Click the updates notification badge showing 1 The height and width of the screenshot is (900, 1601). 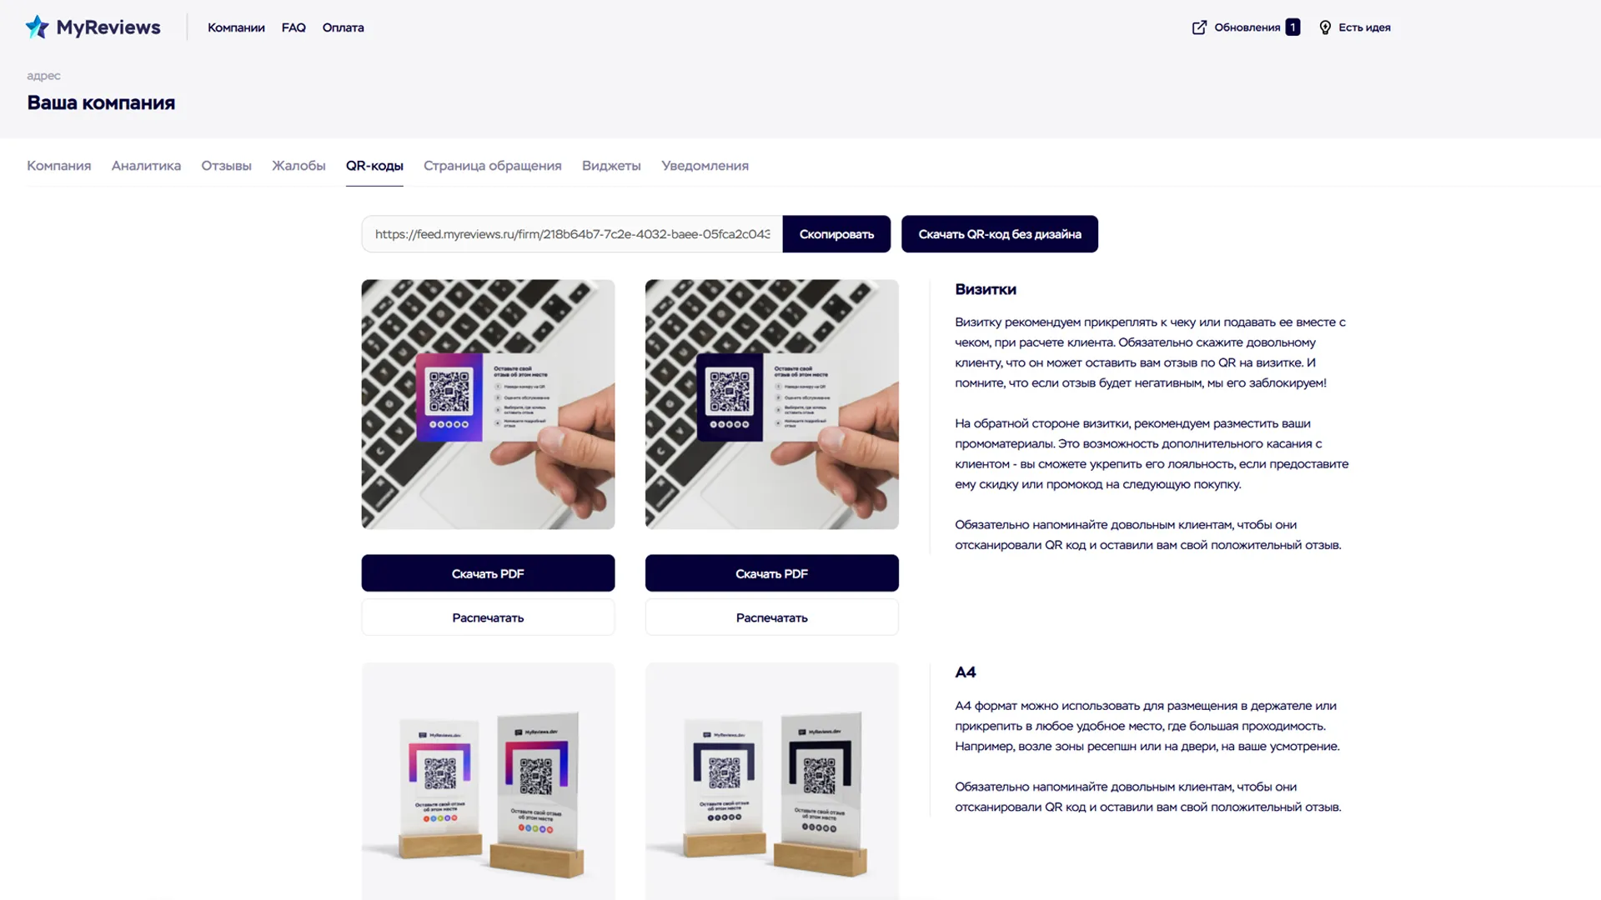[1292, 27]
